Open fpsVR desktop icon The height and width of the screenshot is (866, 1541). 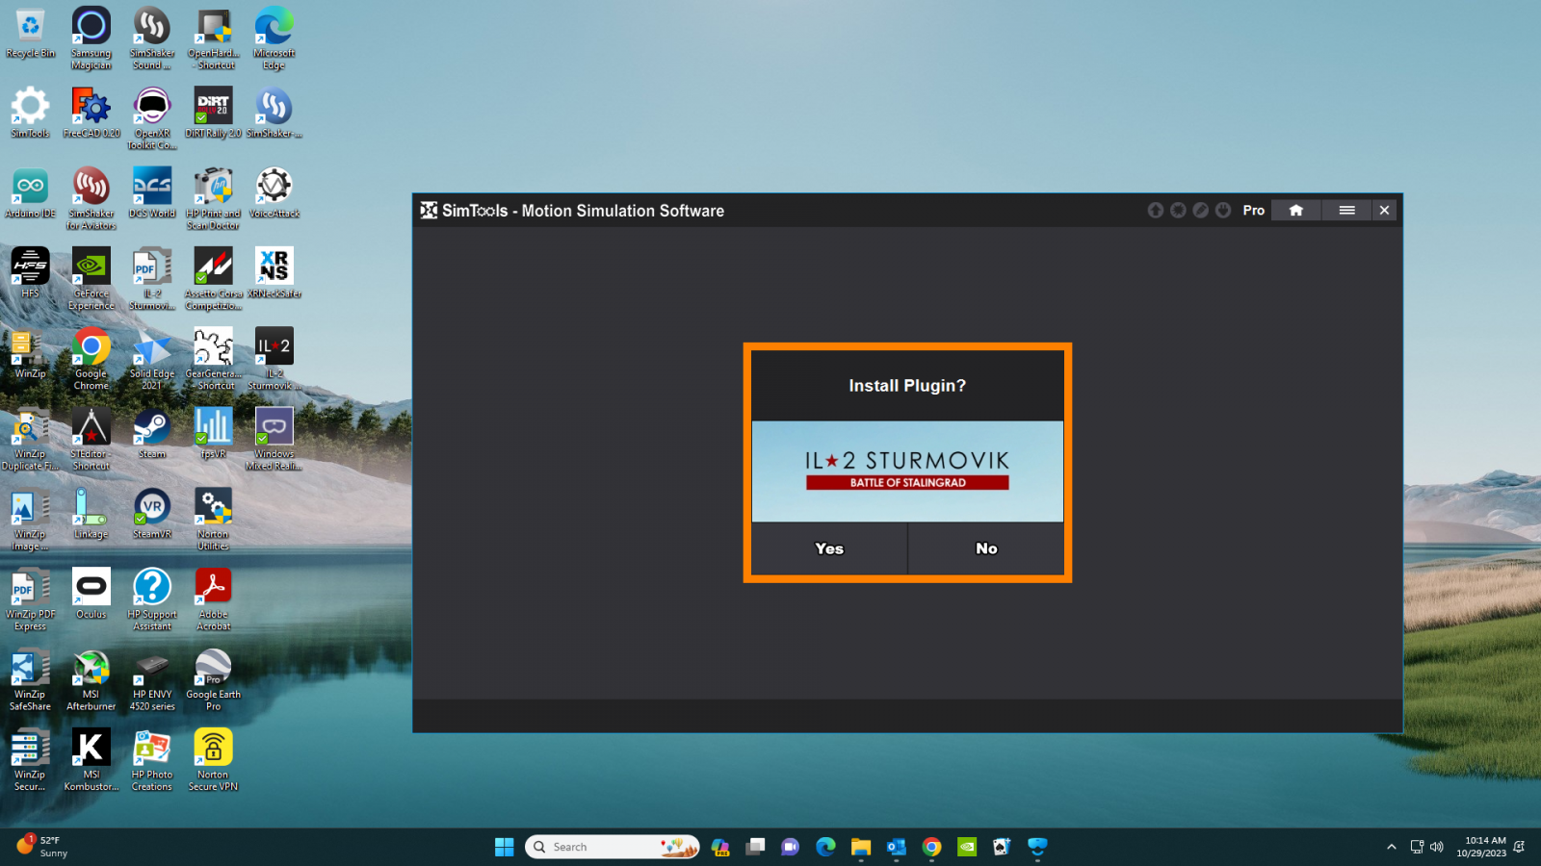(213, 434)
